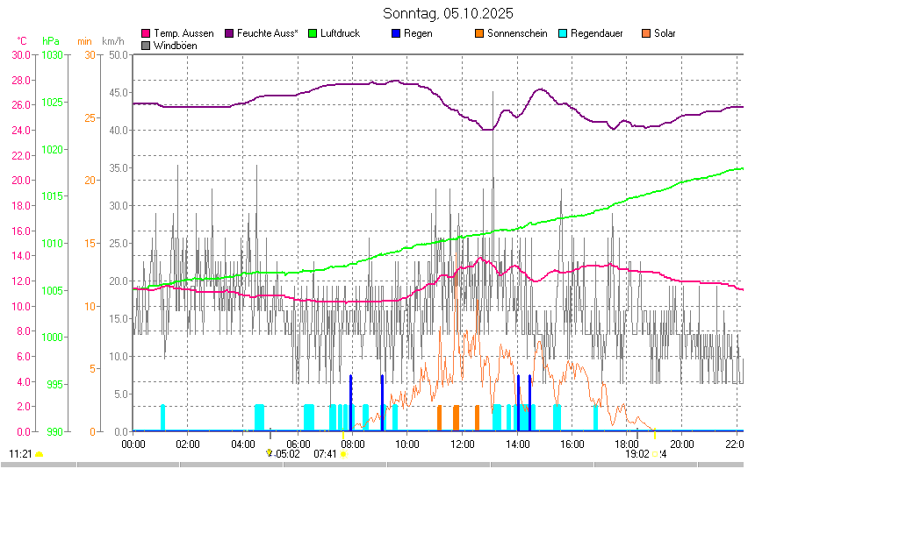
Task: Click the blue Regen legend square
Action: pyautogui.click(x=396, y=33)
